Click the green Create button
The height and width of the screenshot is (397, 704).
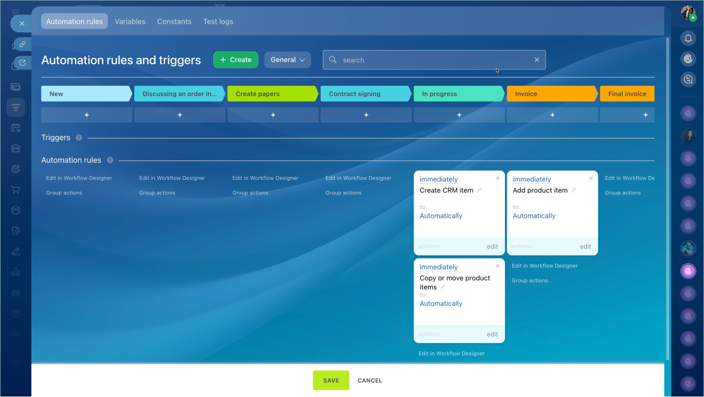click(235, 60)
